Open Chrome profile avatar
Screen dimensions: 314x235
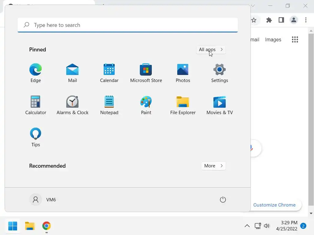point(293,20)
